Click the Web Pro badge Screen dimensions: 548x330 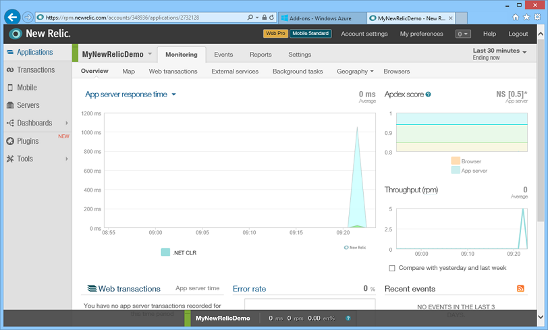(275, 34)
